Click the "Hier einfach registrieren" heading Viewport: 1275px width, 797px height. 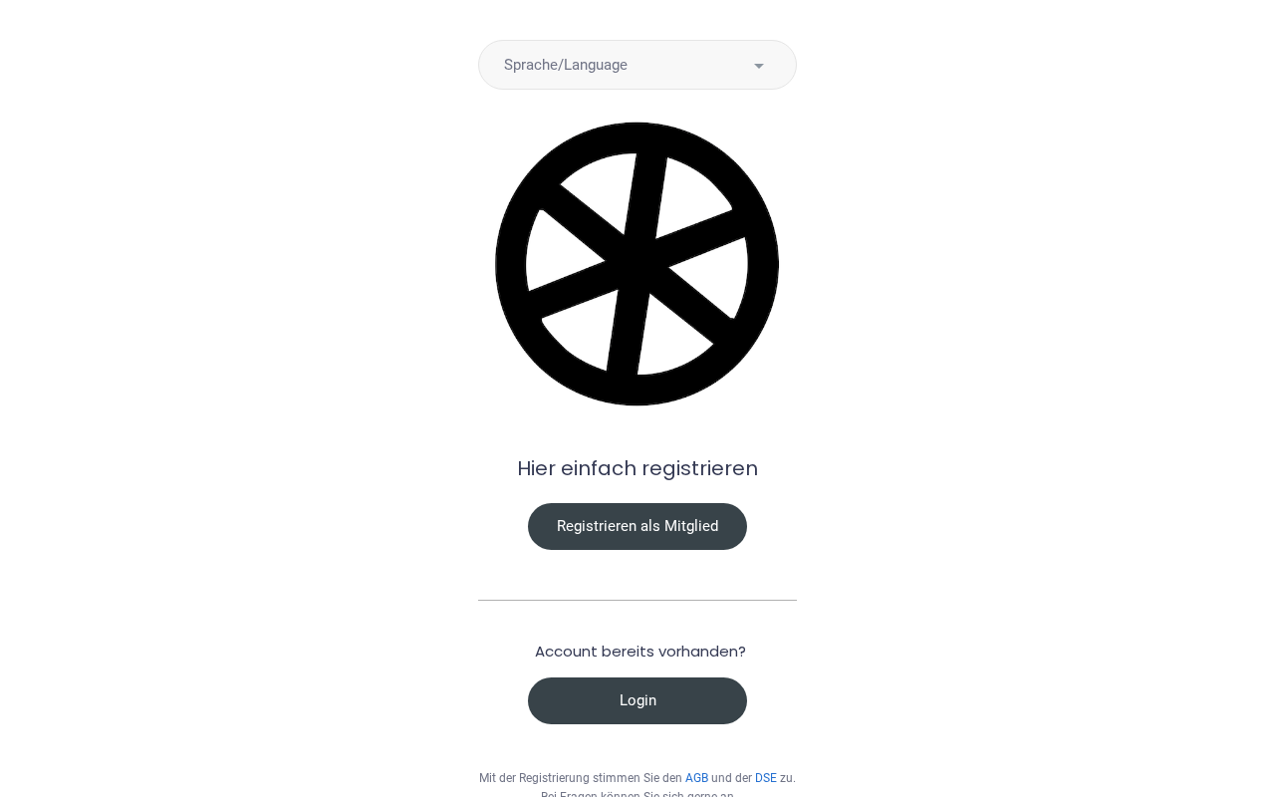pos(637,468)
